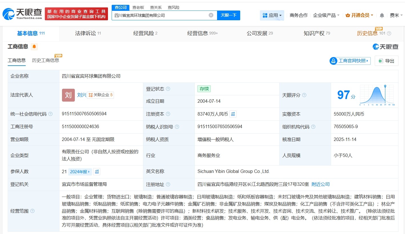Click the help icon next to 注册资本
The height and width of the screenshot is (234, 405).
click(168, 114)
